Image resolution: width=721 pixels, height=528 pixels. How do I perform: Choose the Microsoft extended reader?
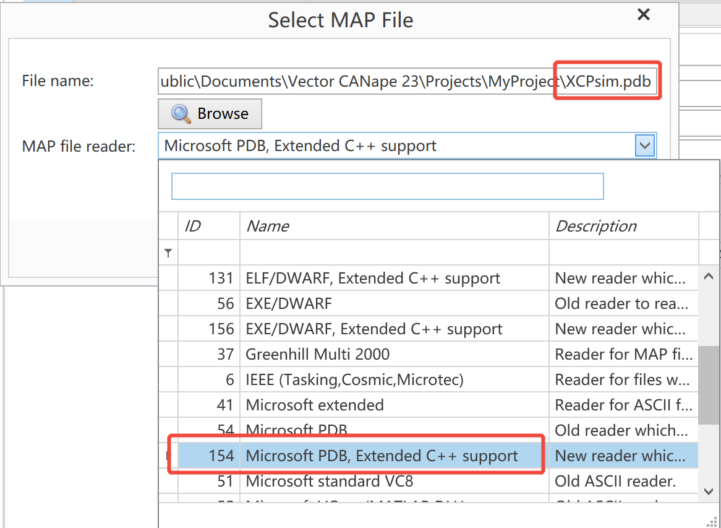[x=315, y=405]
